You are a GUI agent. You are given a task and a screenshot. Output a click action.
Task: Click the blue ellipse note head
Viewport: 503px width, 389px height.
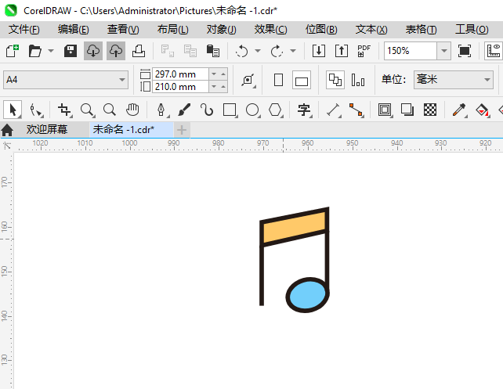click(x=308, y=295)
